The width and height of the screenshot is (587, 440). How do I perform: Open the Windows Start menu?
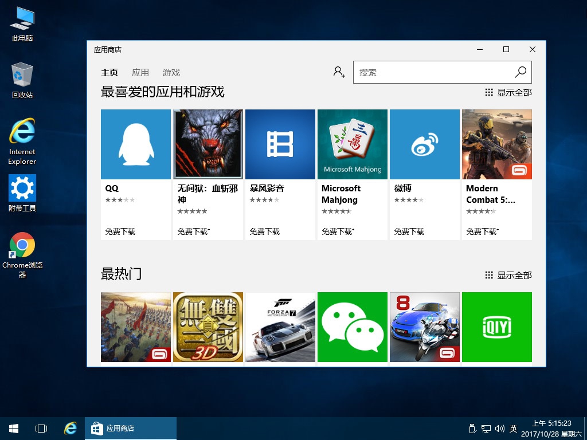coord(14,429)
